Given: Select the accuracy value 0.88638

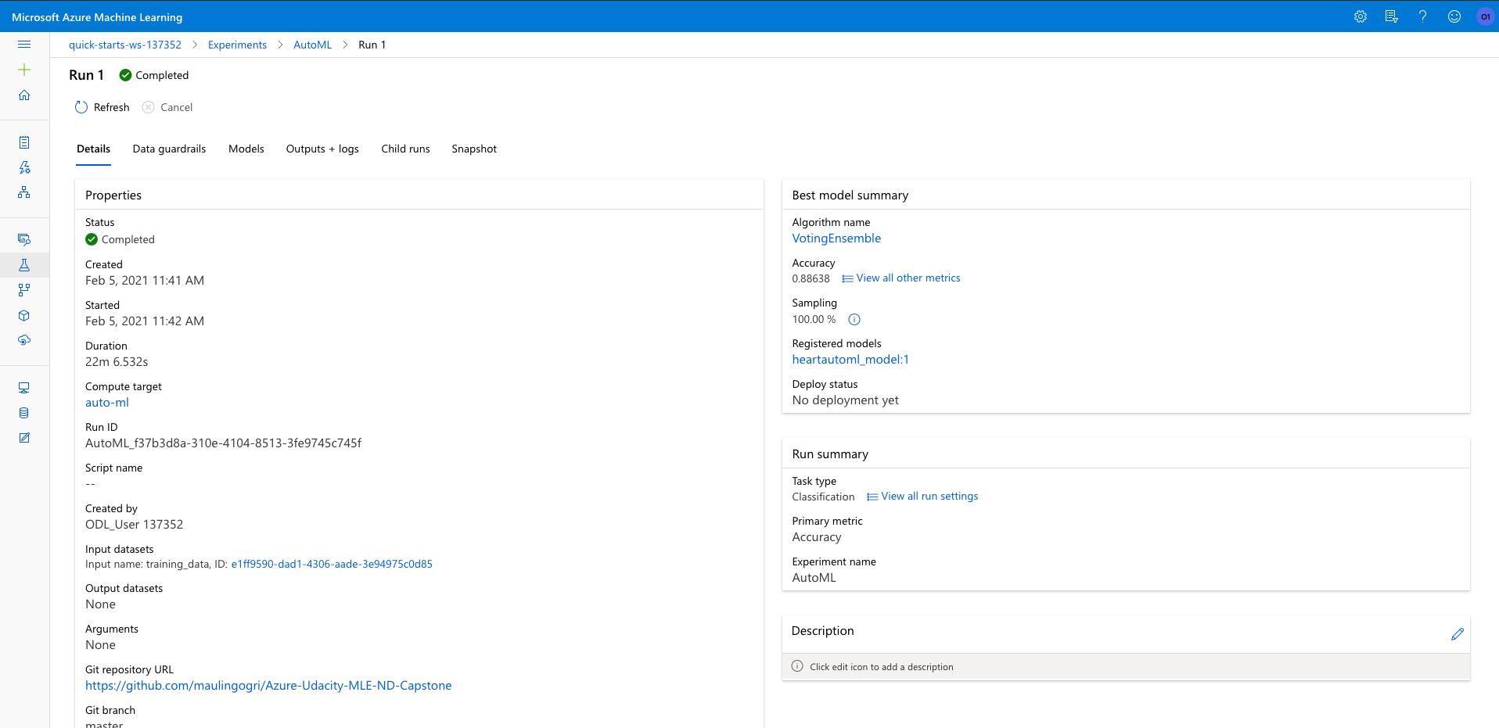Looking at the screenshot, I should (811, 278).
